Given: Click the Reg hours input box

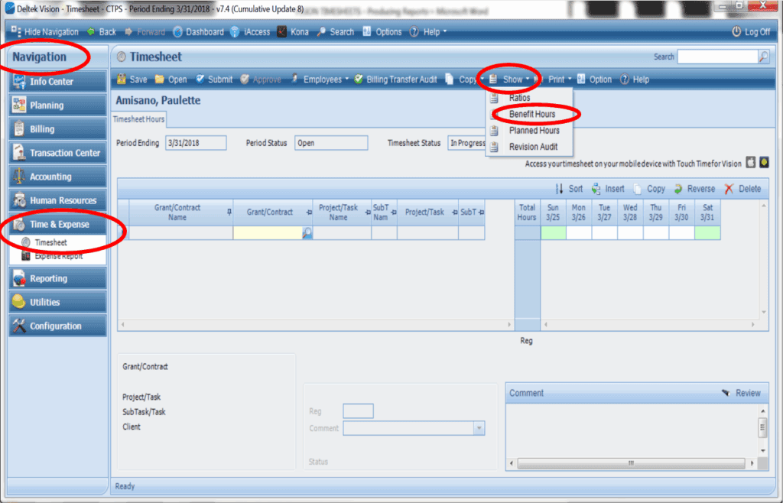Looking at the screenshot, I should (358, 411).
